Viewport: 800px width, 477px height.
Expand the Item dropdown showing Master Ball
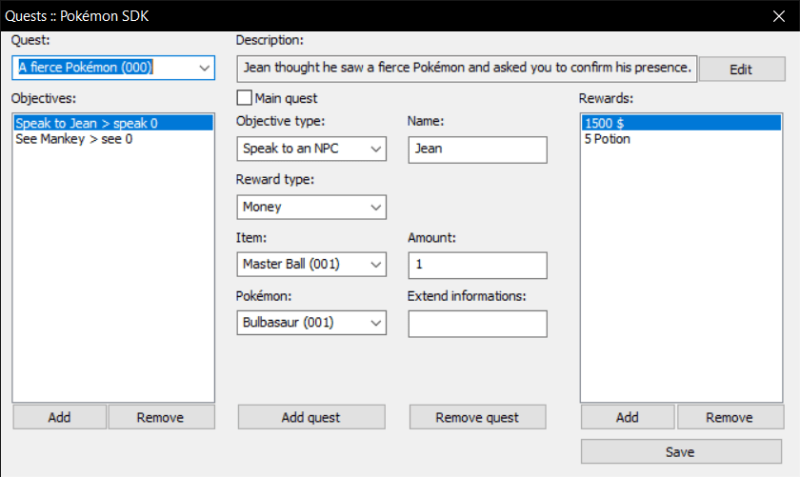(x=311, y=265)
